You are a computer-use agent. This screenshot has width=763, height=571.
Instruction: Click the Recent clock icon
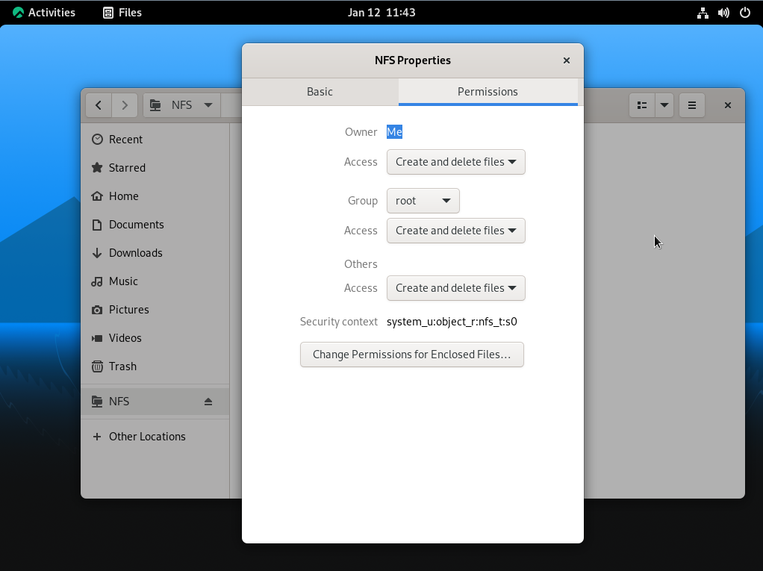(x=97, y=140)
